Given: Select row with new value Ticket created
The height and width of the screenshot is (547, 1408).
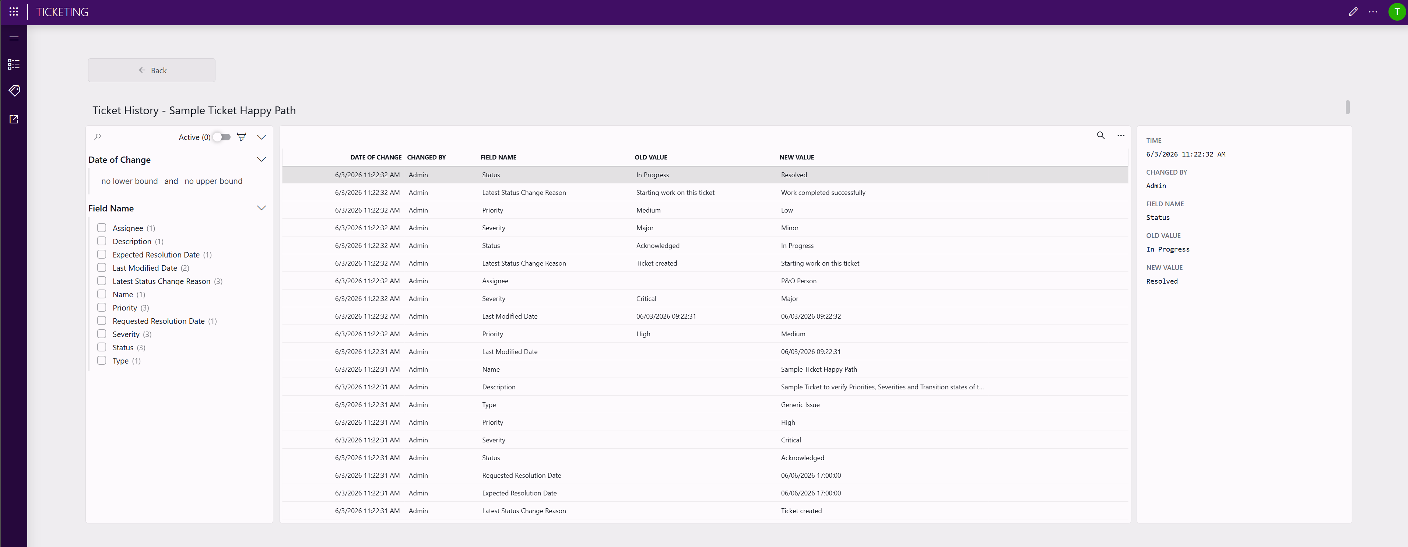Looking at the screenshot, I should click(x=705, y=511).
